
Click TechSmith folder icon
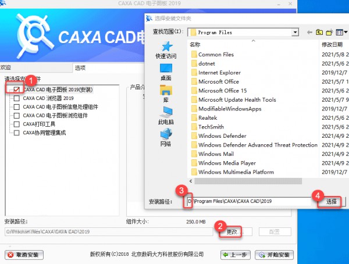(194, 127)
